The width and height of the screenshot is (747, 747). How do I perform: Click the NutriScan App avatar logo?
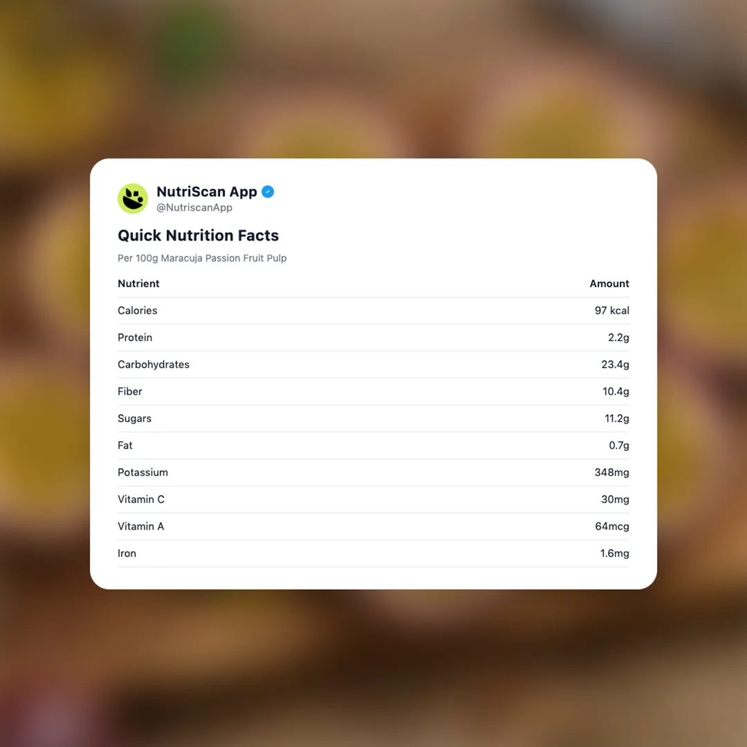click(133, 199)
